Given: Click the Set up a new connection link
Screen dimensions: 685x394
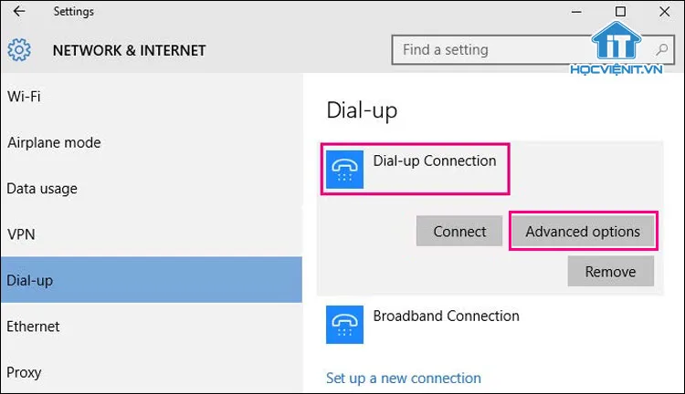Looking at the screenshot, I should coord(404,378).
